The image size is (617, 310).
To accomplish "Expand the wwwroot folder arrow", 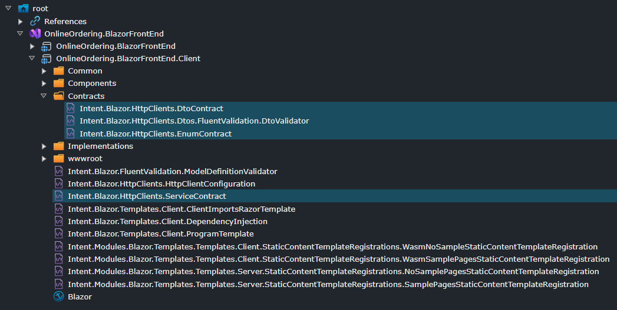I will point(44,159).
